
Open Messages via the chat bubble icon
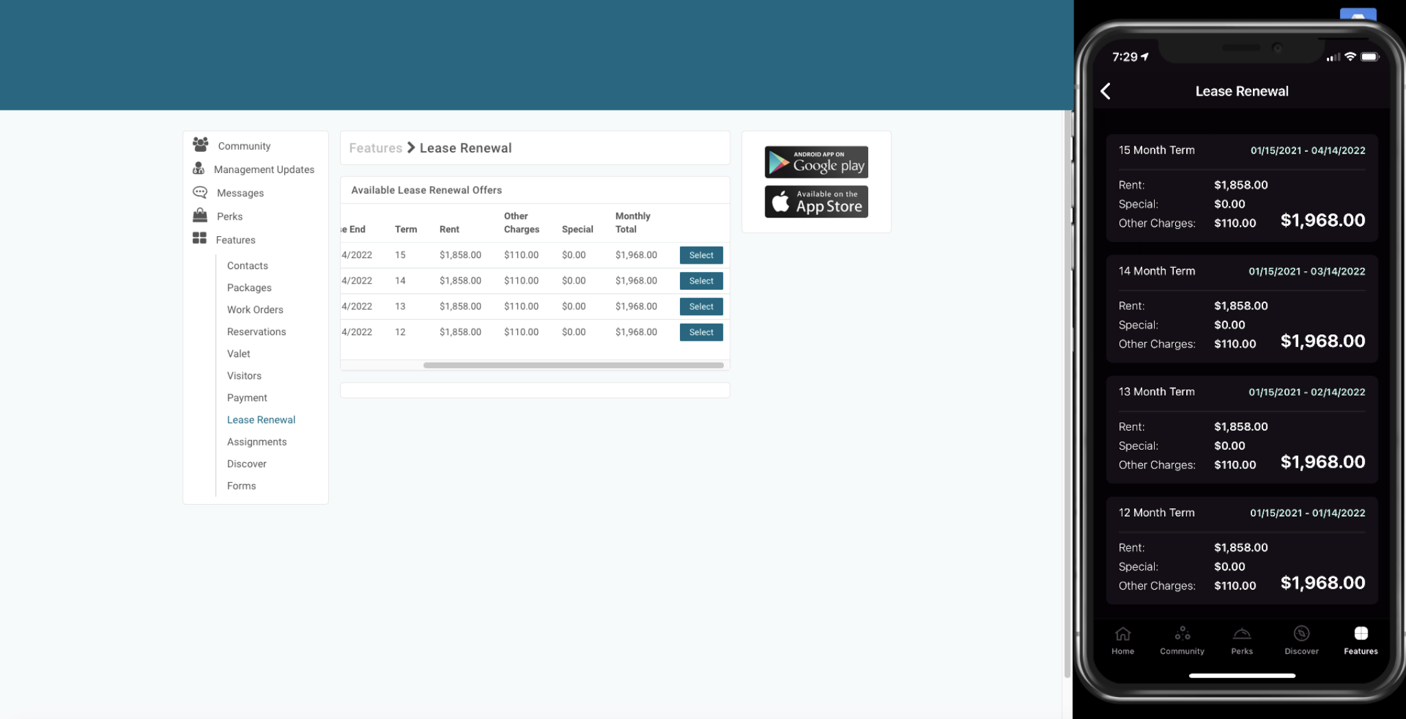[x=200, y=192]
